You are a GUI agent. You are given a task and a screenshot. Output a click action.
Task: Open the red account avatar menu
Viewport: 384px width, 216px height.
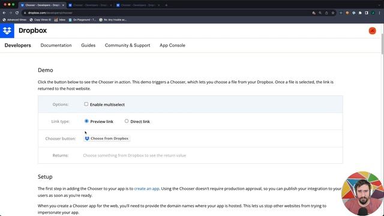pyautogui.click(x=372, y=31)
